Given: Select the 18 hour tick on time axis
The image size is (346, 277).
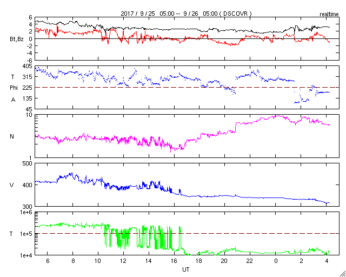Looking at the screenshot, I should click(x=199, y=261).
